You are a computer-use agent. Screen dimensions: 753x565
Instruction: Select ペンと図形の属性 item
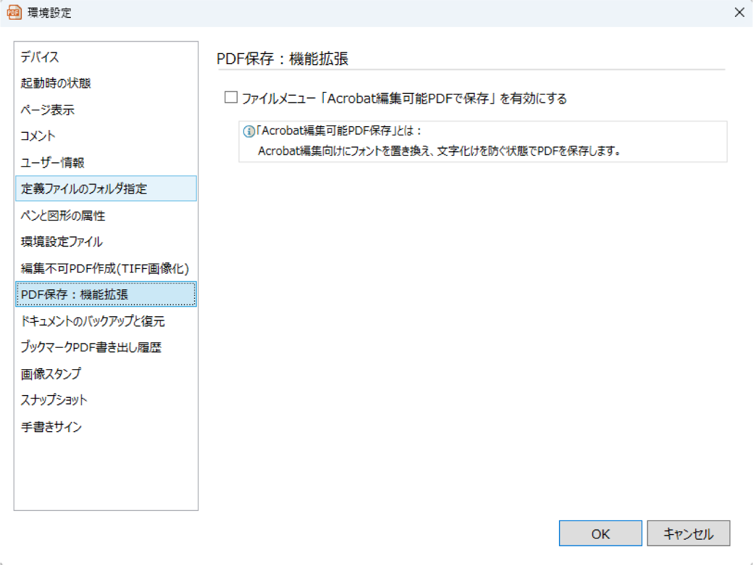[106, 216]
